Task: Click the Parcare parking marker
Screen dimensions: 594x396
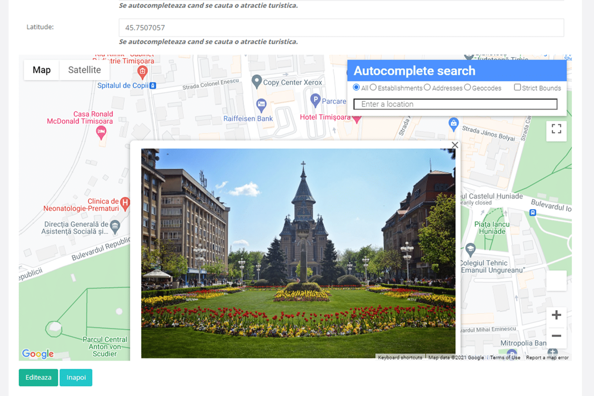Action: pyautogui.click(x=315, y=100)
